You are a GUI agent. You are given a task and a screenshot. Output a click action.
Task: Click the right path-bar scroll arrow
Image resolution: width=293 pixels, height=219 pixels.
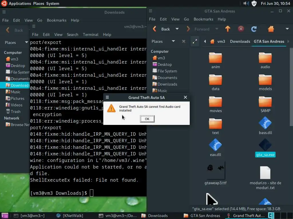coord(288,41)
